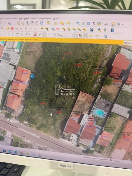The width and height of the screenshot is (132, 176).
Task: Open the Escala scale combo box
Action: (x=124, y=162)
